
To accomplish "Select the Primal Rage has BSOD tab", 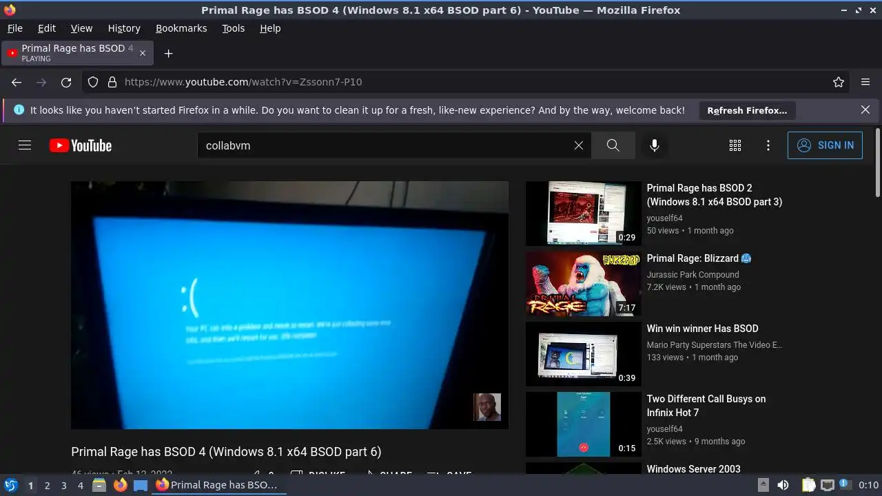I will click(77, 53).
